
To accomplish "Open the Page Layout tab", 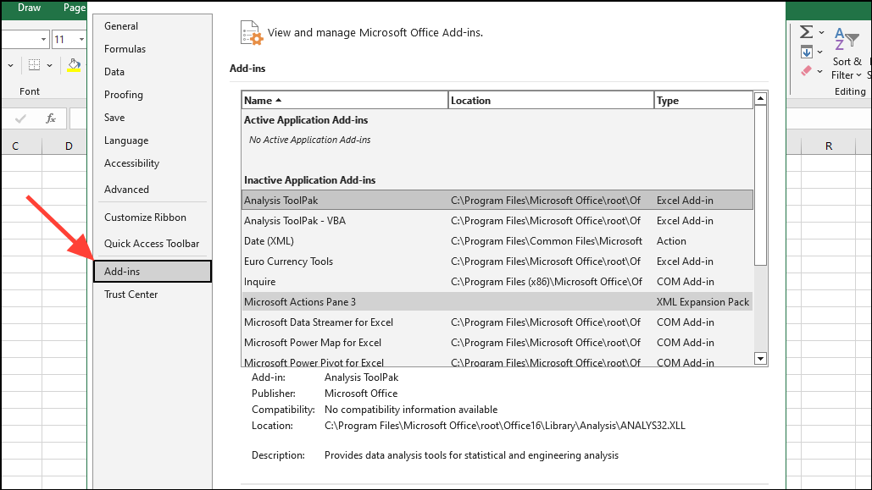I will point(73,8).
